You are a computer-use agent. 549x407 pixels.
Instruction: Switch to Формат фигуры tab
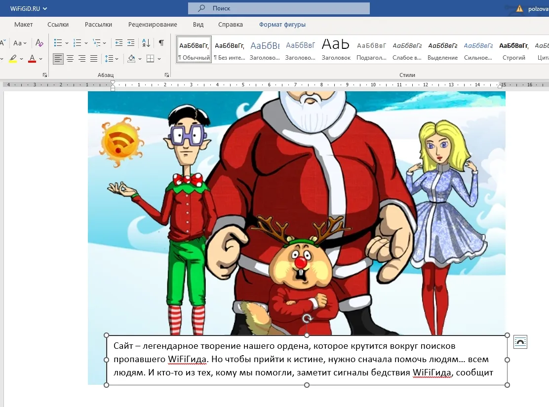click(x=282, y=25)
